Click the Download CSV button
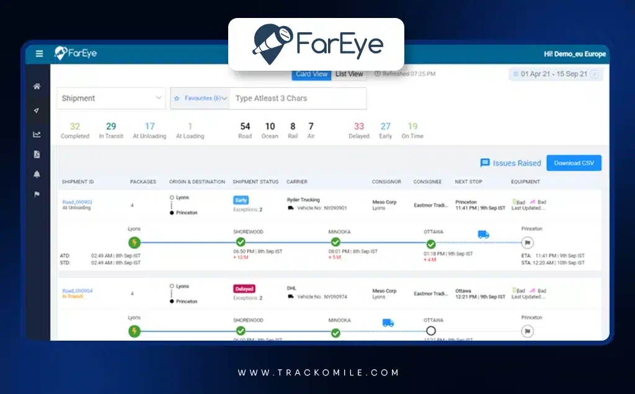This screenshot has width=635, height=394. [x=574, y=163]
